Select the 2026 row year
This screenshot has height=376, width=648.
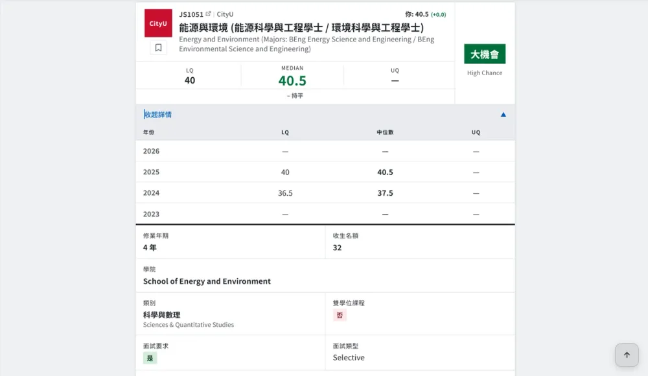(151, 151)
